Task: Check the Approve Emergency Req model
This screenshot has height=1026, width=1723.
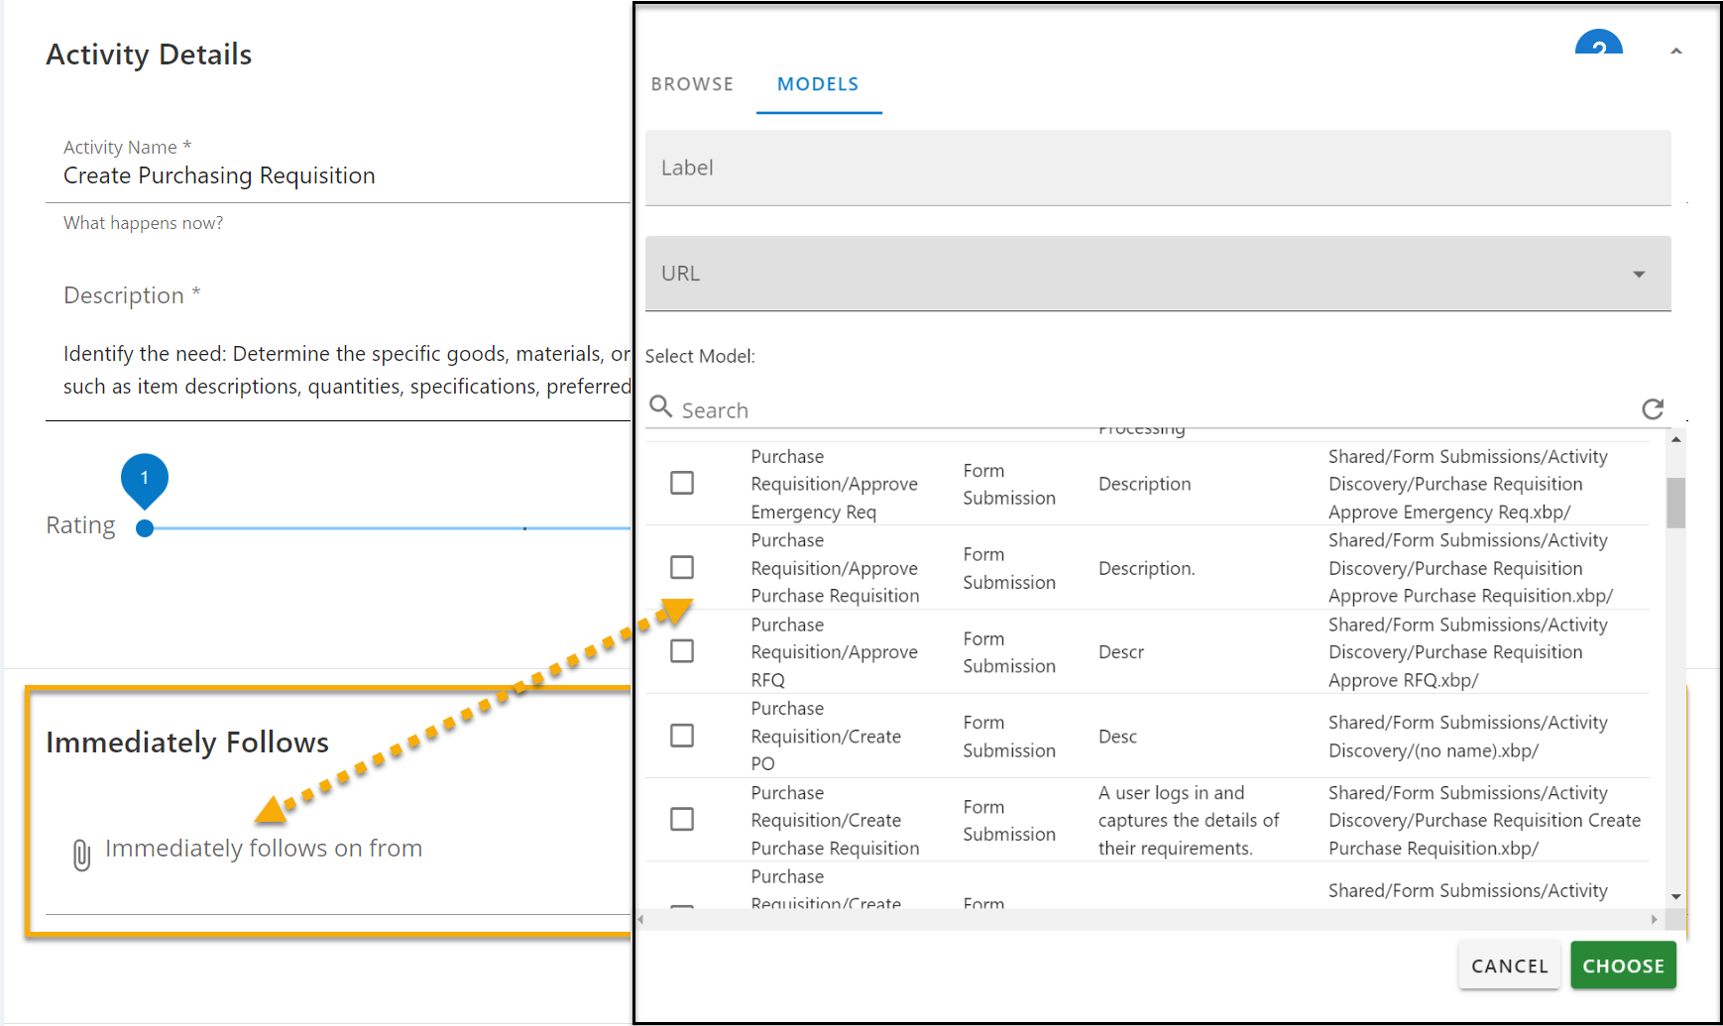Action: tap(682, 483)
